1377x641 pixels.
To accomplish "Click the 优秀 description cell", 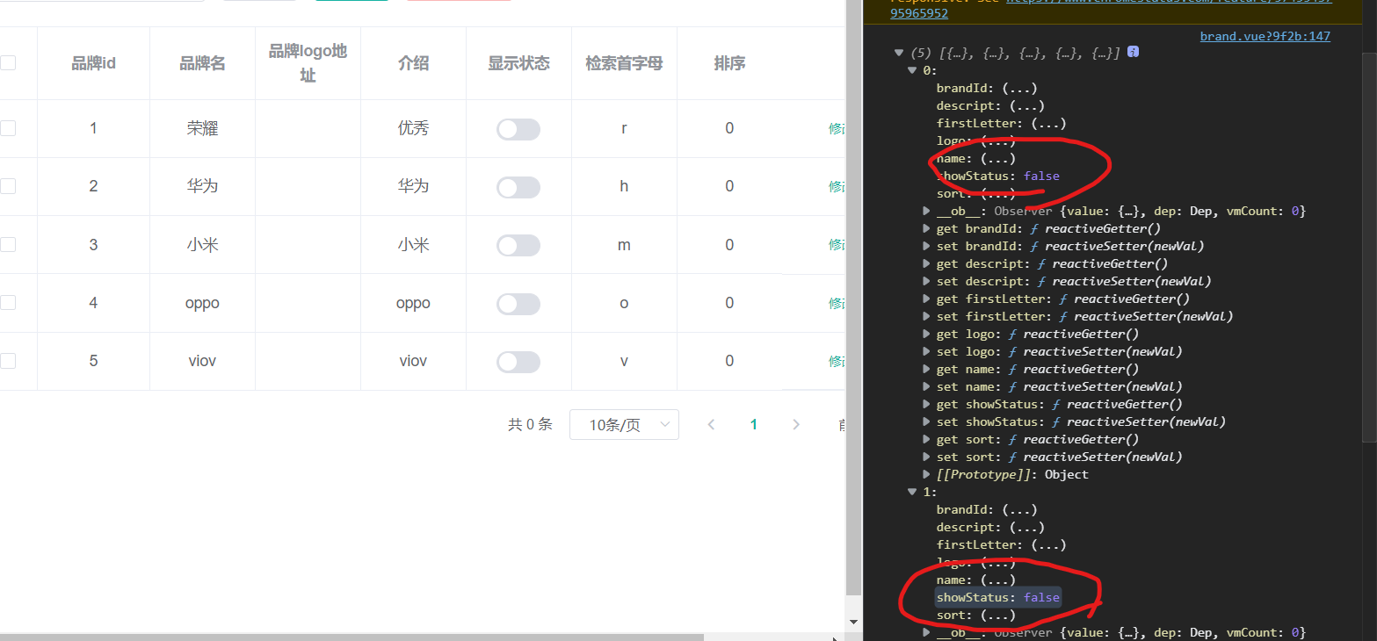I will point(413,129).
